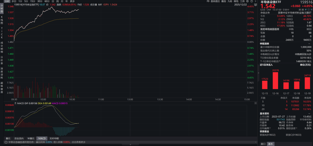
Task: Toggle the 九转 indicator
Action: tap(230, 1)
